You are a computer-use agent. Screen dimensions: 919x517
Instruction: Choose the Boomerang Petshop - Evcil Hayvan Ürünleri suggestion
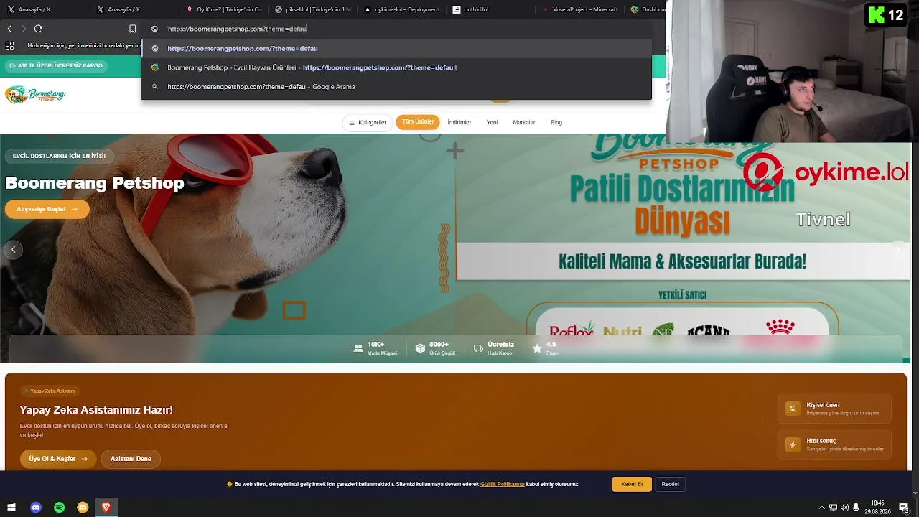pyautogui.click(x=396, y=67)
